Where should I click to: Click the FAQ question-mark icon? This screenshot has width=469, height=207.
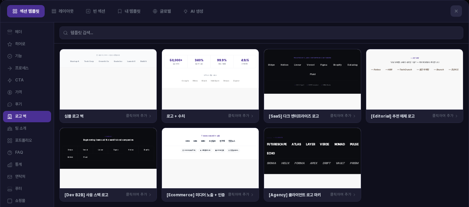[x=10, y=153]
